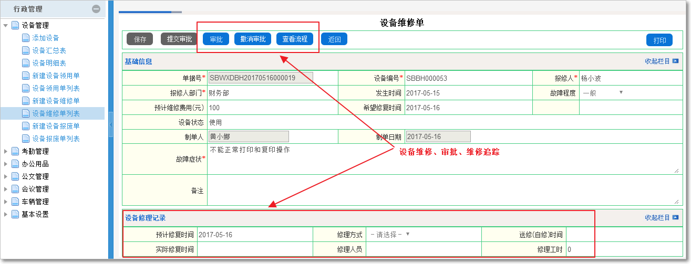
Task: Click collapse icon beside 基础信息 收起栏目
Action: [676, 61]
